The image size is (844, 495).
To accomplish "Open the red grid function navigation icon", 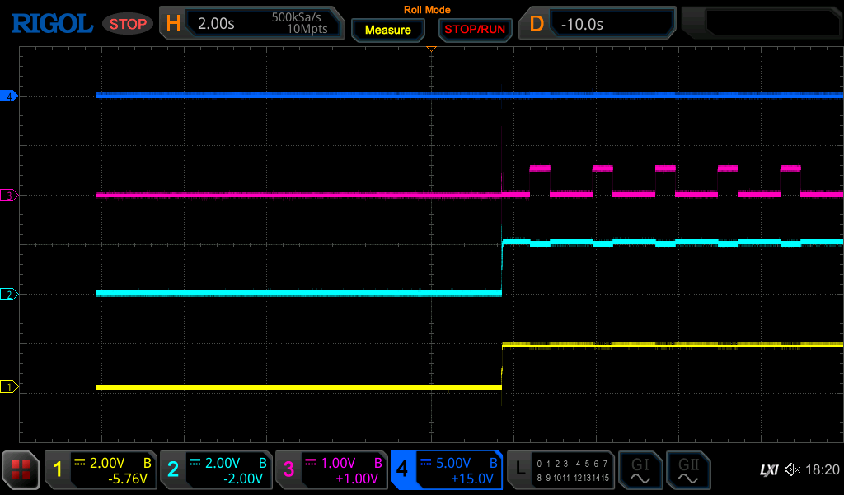I will pyautogui.click(x=21, y=469).
